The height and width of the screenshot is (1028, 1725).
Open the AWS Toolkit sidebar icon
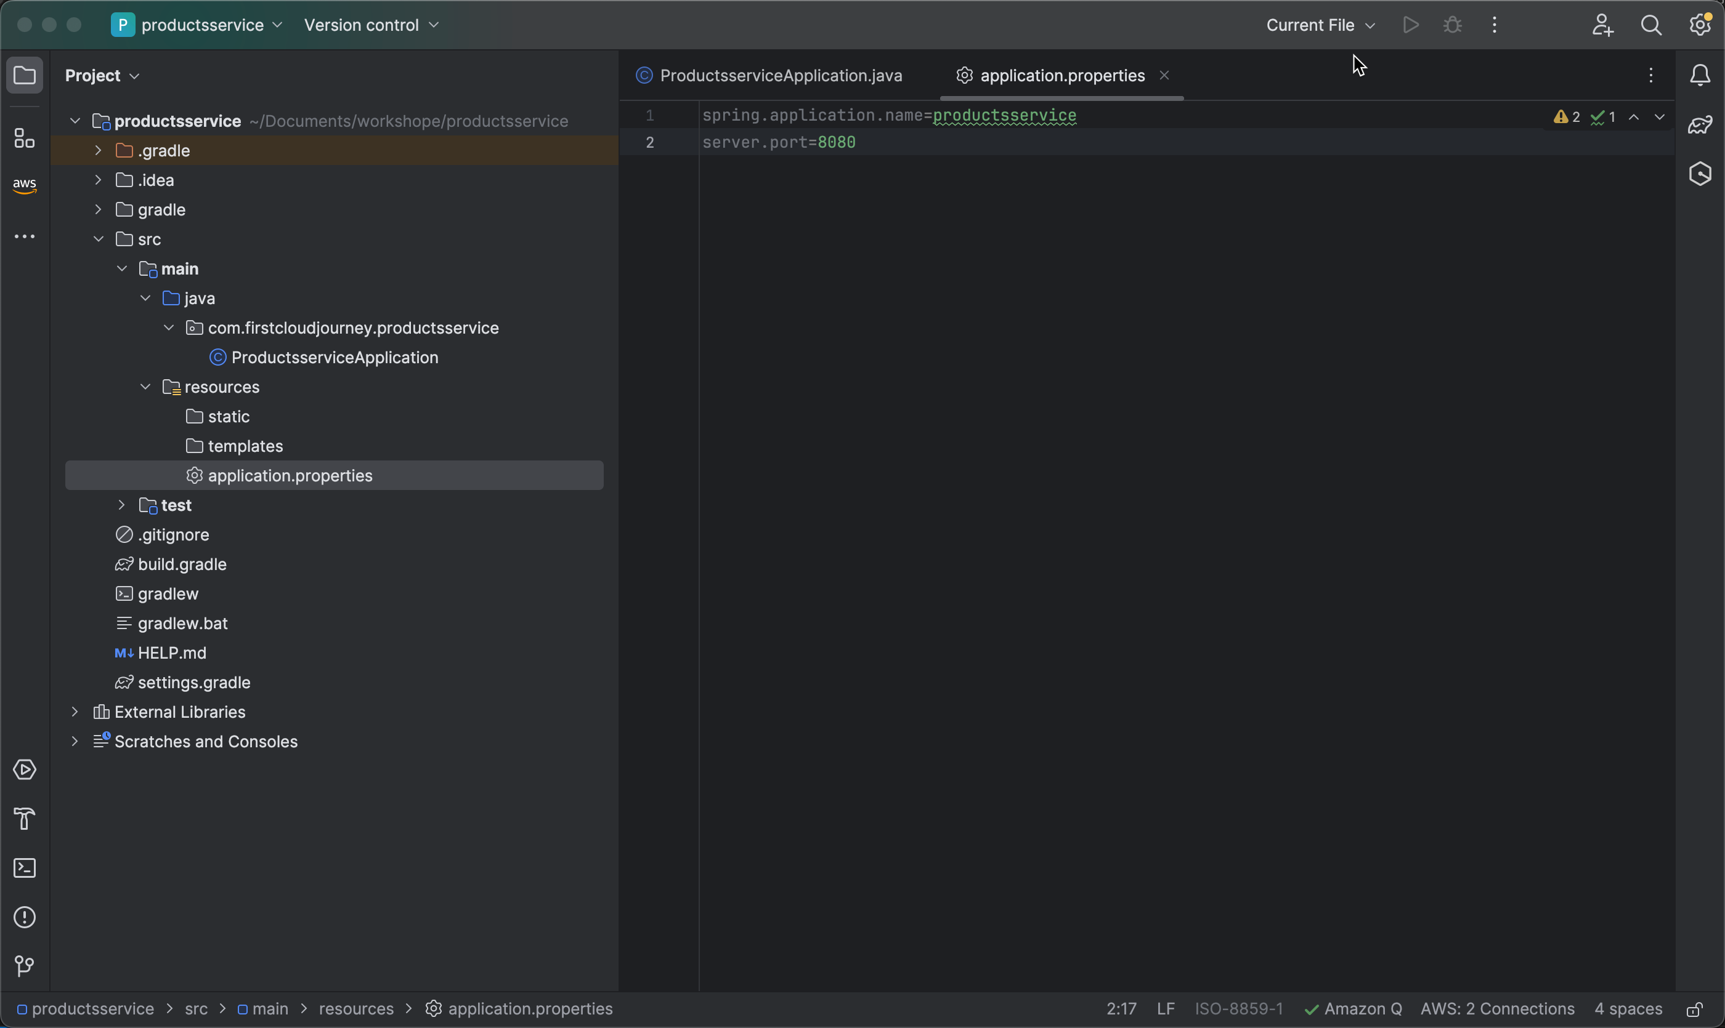point(25,186)
